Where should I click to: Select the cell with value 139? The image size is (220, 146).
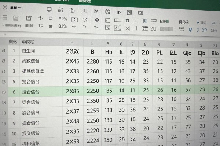pyautogui.click(x=108, y=130)
